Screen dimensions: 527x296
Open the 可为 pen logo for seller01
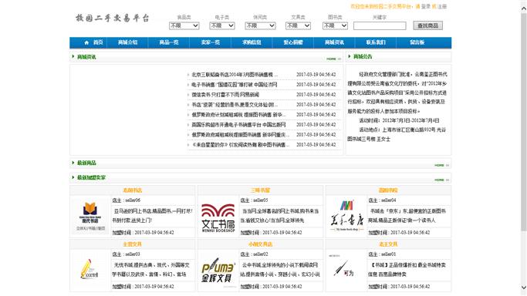(x=343, y=267)
